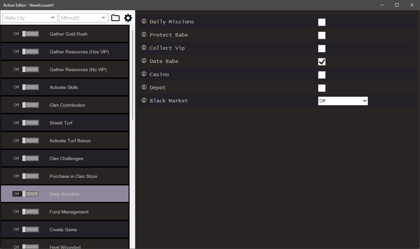The height and width of the screenshot is (249, 420).
Task: Check the Collect Vip checkbox
Action: (x=322, y=48)
